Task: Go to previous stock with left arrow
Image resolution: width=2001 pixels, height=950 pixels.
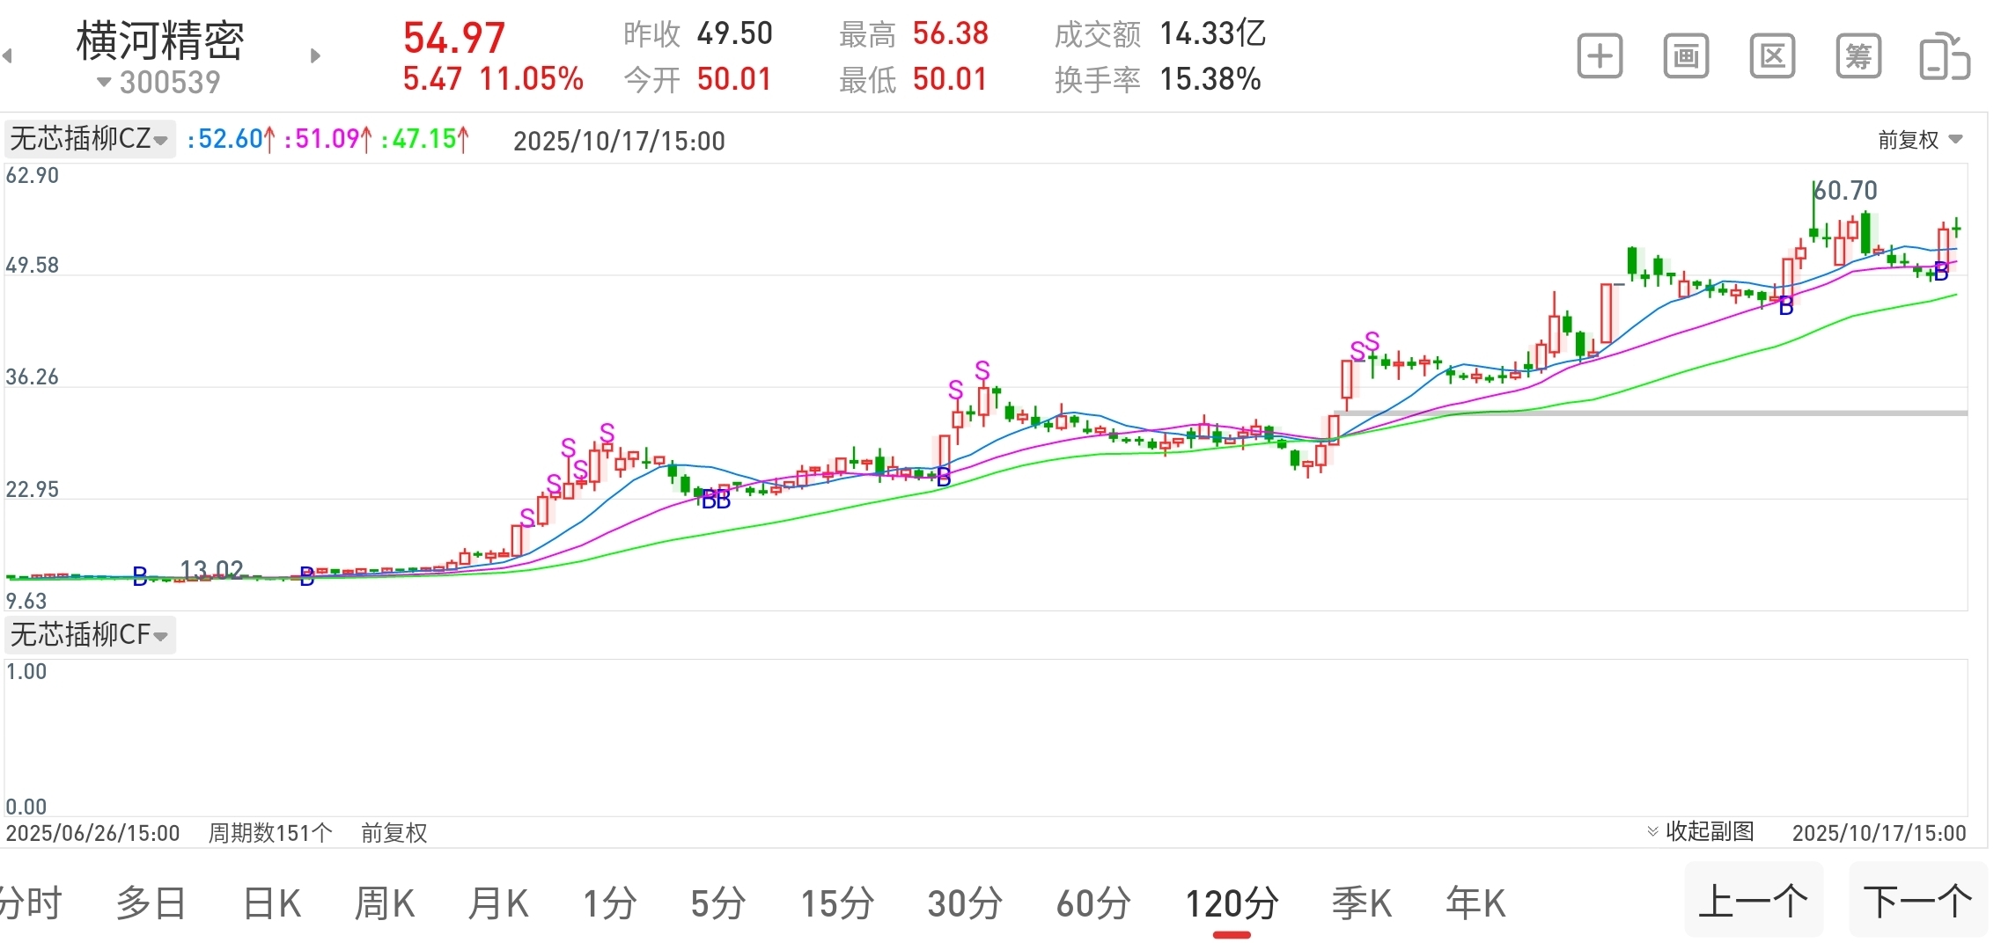Action: pyautogui.click(x=8, y=56)
